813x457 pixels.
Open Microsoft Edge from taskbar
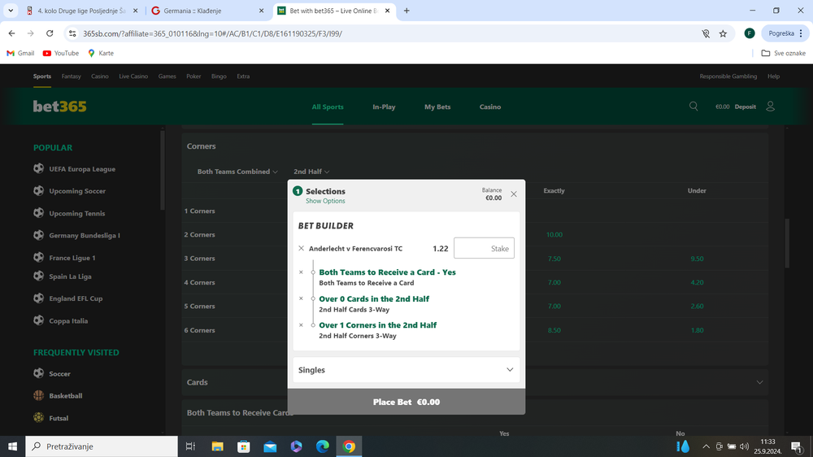tap(323, 446)
